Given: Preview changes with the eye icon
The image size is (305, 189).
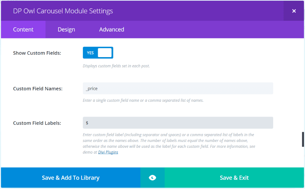Looking at the screenshot, I should (152, 178).
